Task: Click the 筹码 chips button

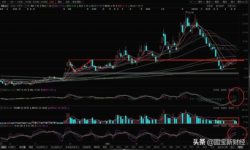Action: click(x=217, y=2)
